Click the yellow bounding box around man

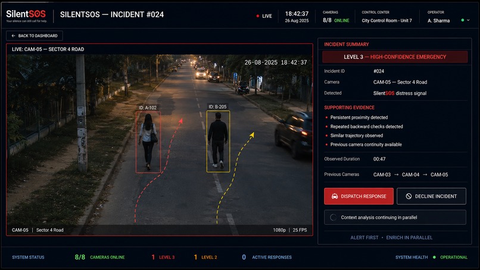[219, 142]
